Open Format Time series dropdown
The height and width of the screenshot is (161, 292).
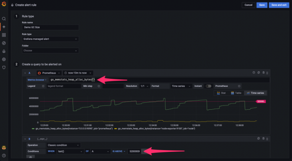pos(181,86)
